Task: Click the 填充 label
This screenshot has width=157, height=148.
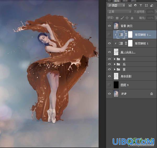Action: point(142,18)
